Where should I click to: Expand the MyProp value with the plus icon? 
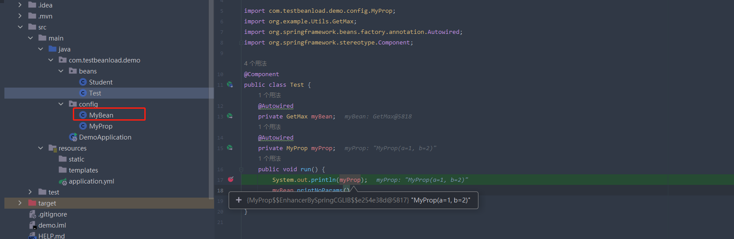pyautogui.click(x=239, y=200)
